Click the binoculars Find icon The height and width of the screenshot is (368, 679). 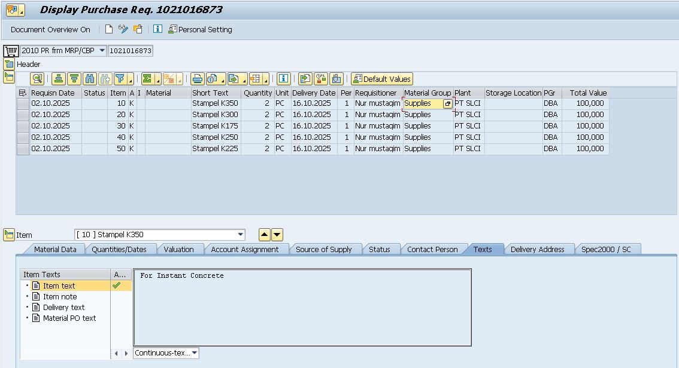click(x=90, y=79)
